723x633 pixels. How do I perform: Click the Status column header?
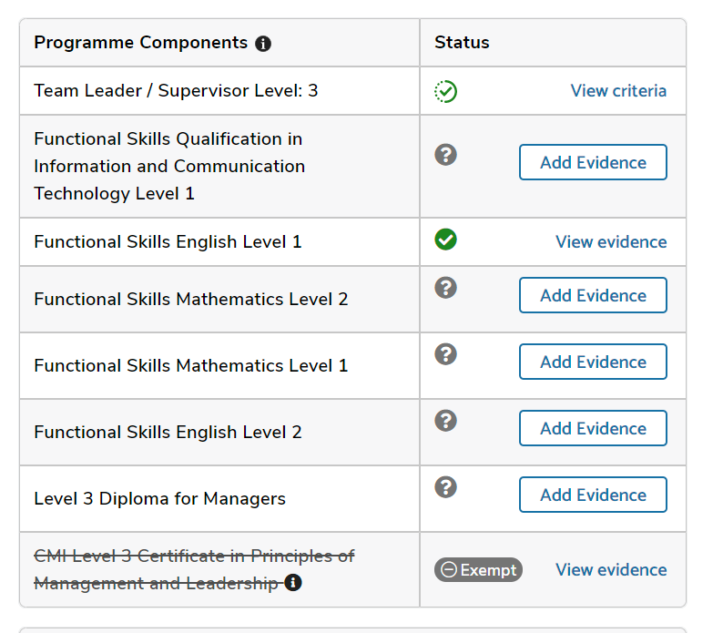pos(462,43)
